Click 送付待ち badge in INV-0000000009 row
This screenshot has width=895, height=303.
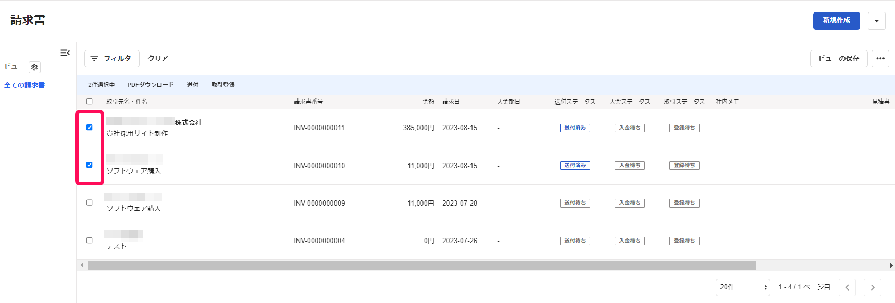[575, 203]
